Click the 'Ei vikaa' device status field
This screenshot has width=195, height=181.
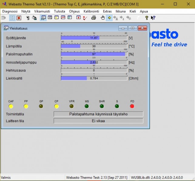pos(98,121)
